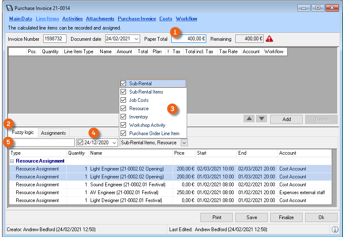The image size is (343, 237).
Task: Click the Paper Total amount field
Action: (x=188, y=39)
